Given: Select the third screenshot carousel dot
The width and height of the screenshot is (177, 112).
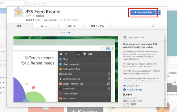Looking at the screenshot, I should click(67, 33).
